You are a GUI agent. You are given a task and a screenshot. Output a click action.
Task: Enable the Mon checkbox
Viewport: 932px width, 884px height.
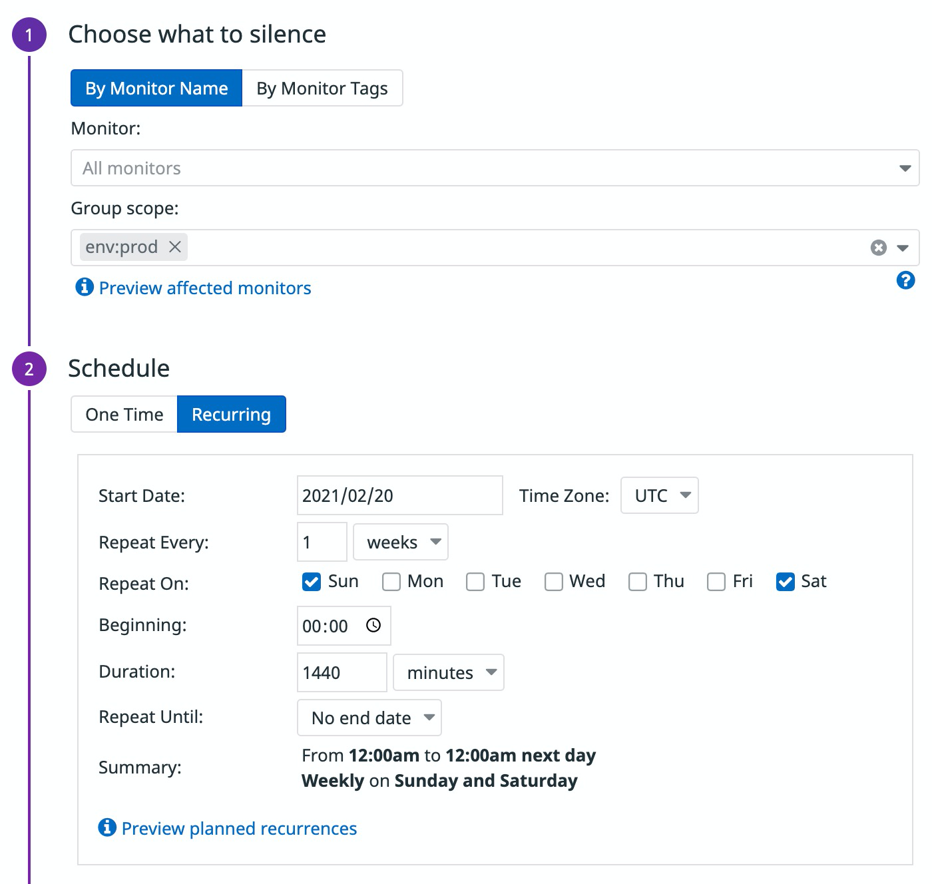(x=391, y=582)
